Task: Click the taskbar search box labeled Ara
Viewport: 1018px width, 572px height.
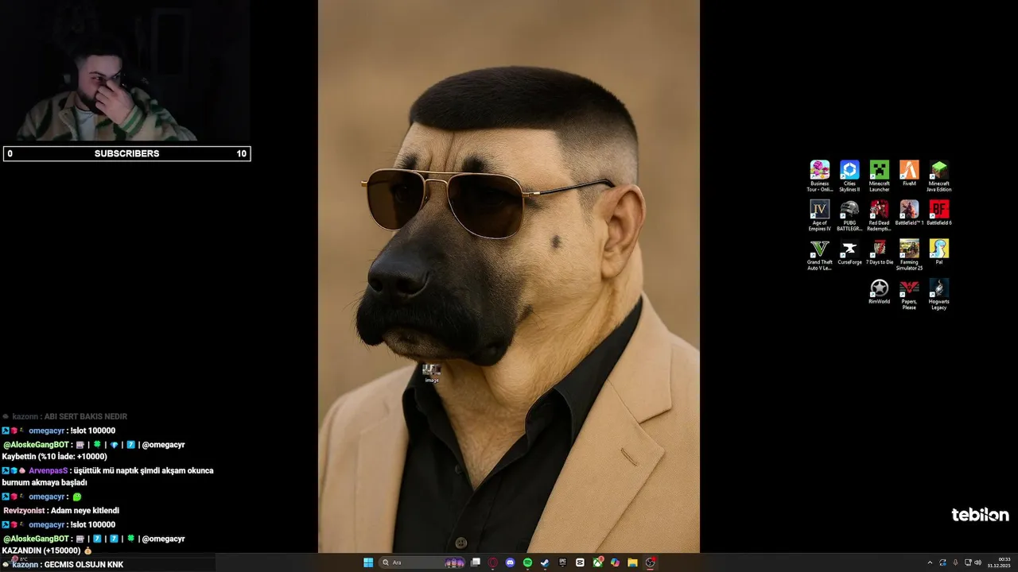Action: pyautogui.click(x=422, y=562)
